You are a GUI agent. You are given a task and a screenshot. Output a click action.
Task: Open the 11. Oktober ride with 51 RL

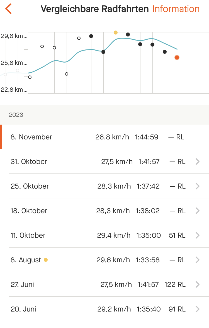click(28, 235)
